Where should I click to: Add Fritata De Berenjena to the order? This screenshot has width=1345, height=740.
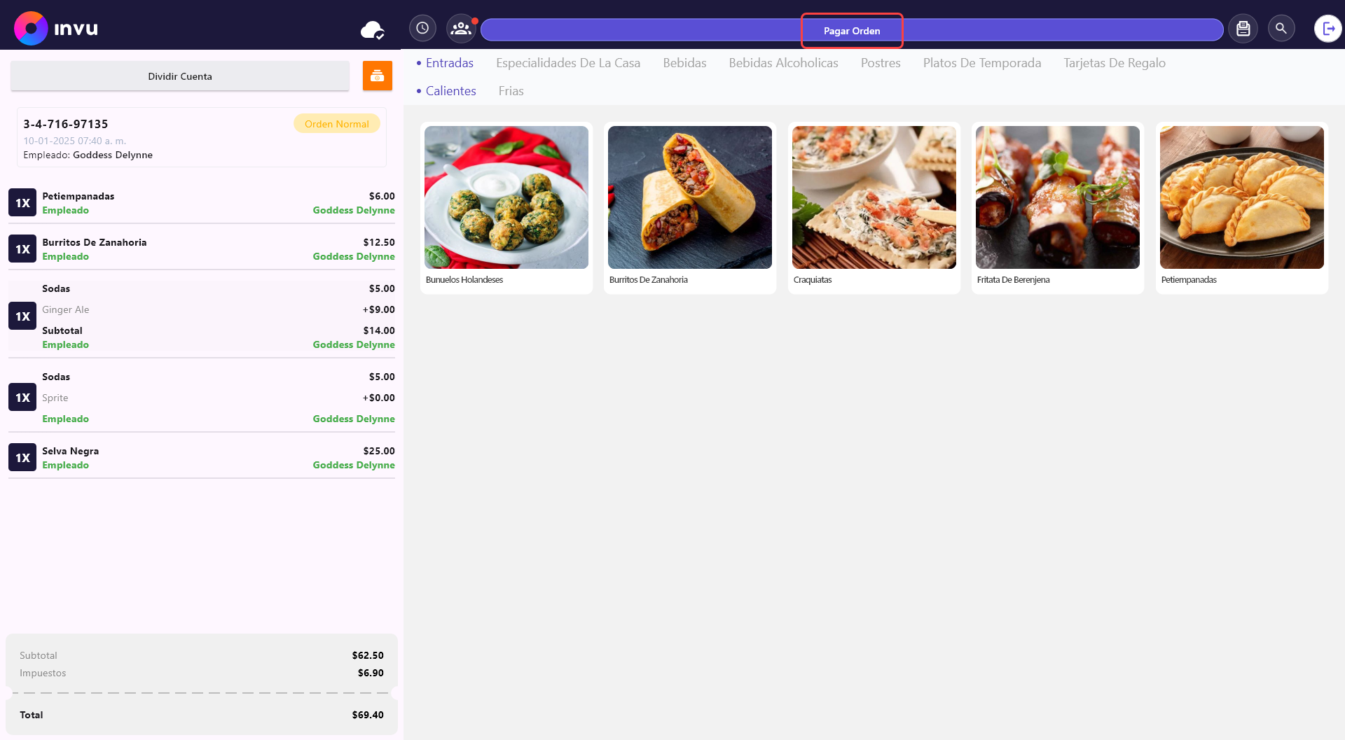point(1058,208)
